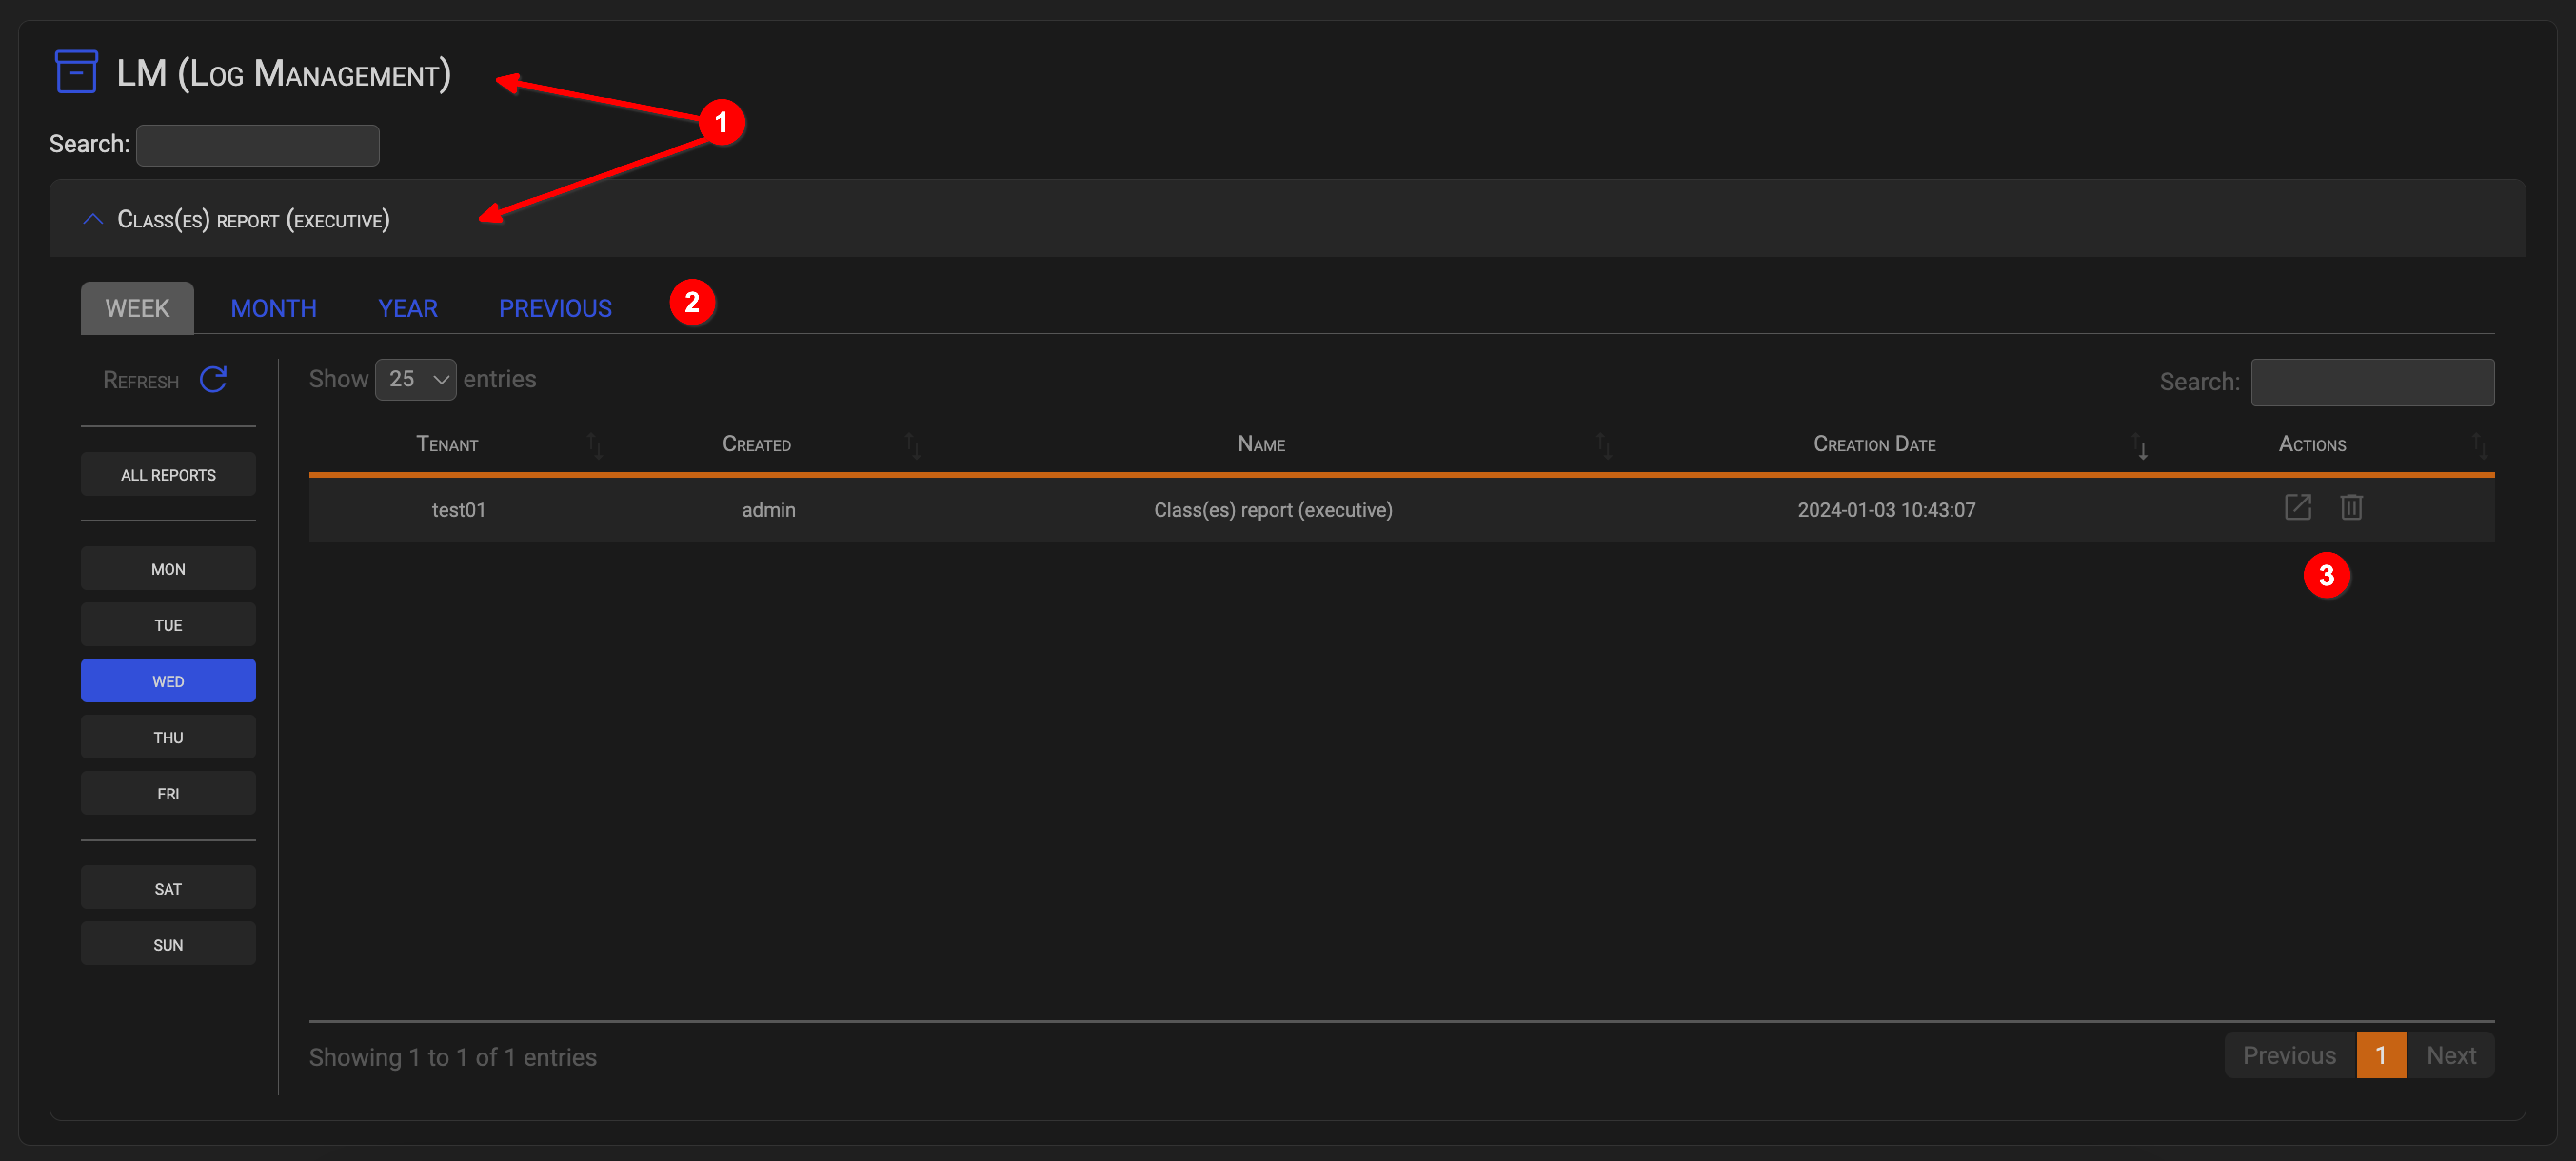2576x1161 pixels.
Task: Filter reports by TUE
Action: click(x=168, y=624)
